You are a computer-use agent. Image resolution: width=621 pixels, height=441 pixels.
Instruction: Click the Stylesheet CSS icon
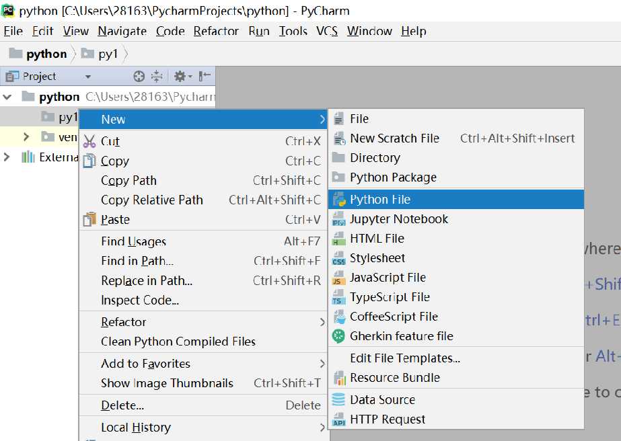(339, 258)
